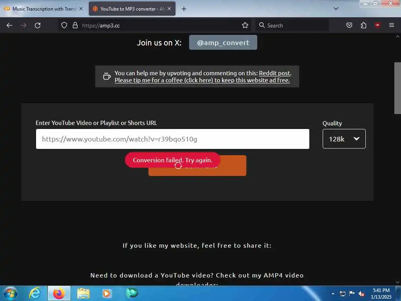The height and width of the screenshot is (301, 401).
Task: Open the @amp_convert X link
Action: [x=223, y=42]
